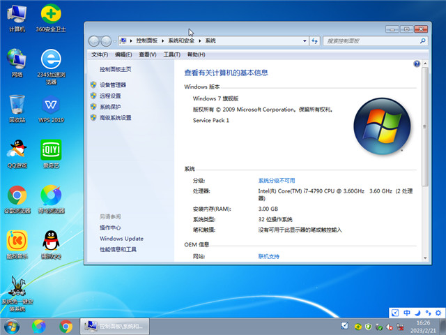Screen dimensions: 446x335
Task: Click the pinned Chrome taskbar icon
Action: (x=66, y=327)
